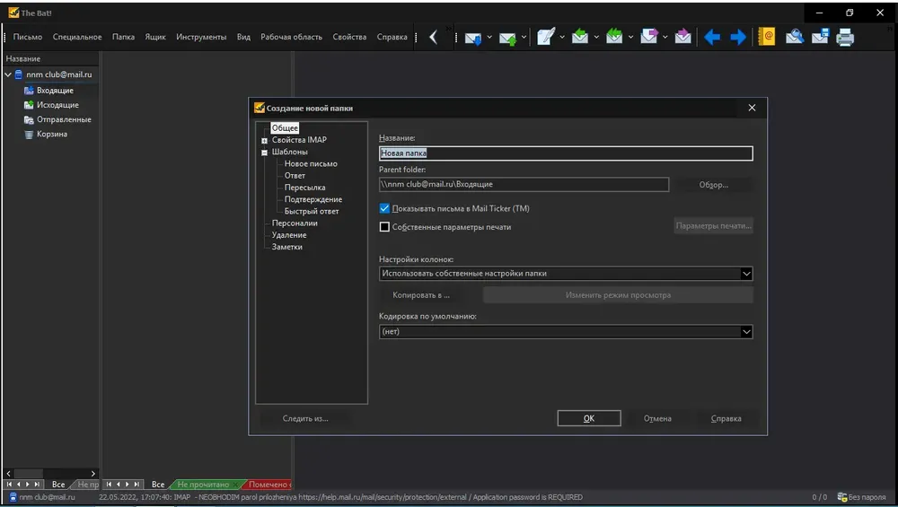Enable Собственные параметры печати checkbox

pos(384,227)
